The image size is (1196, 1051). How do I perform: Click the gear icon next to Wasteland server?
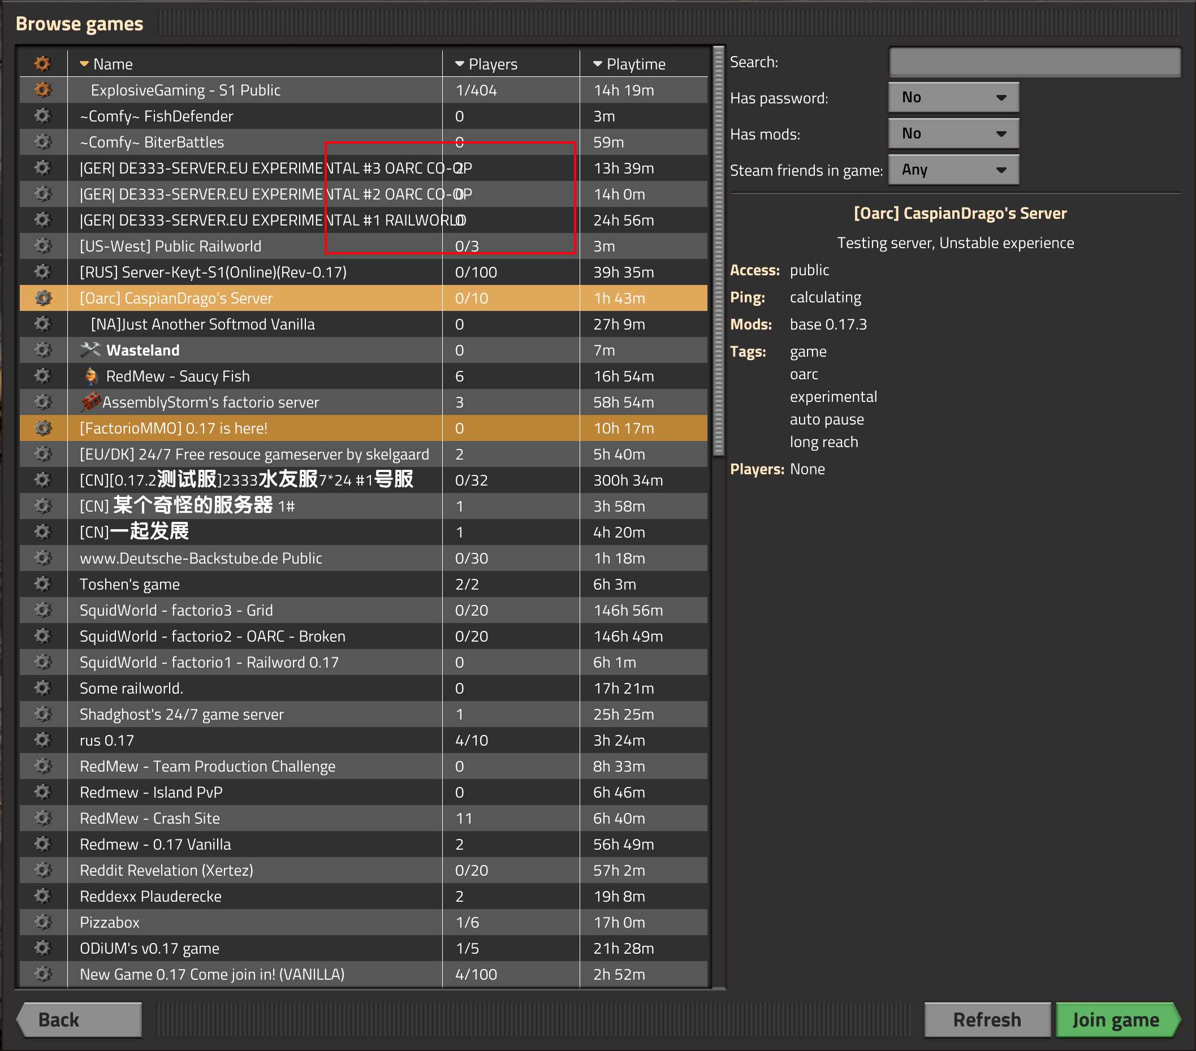[x=43, y=351]
